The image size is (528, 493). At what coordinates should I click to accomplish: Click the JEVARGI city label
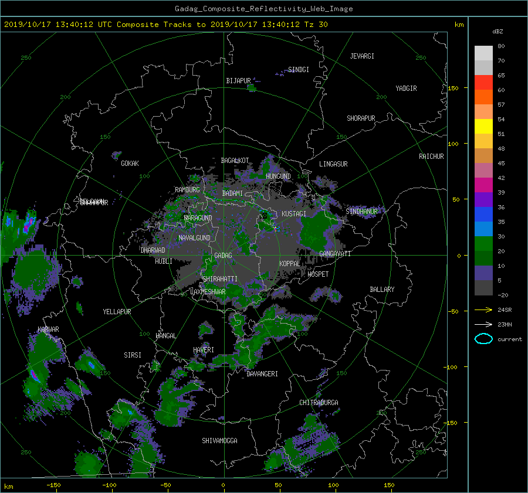coord(362,56)
